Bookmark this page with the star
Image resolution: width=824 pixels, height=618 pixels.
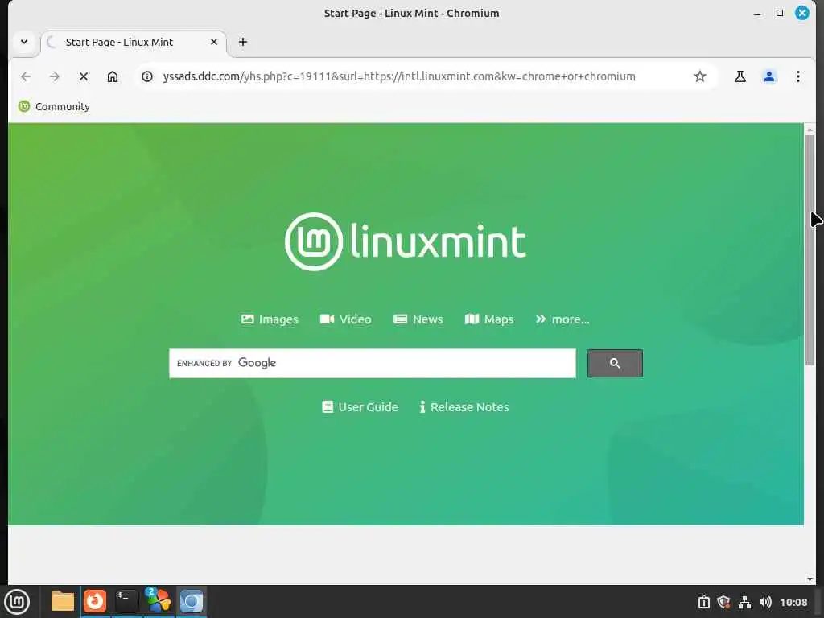tap(700, 76)
